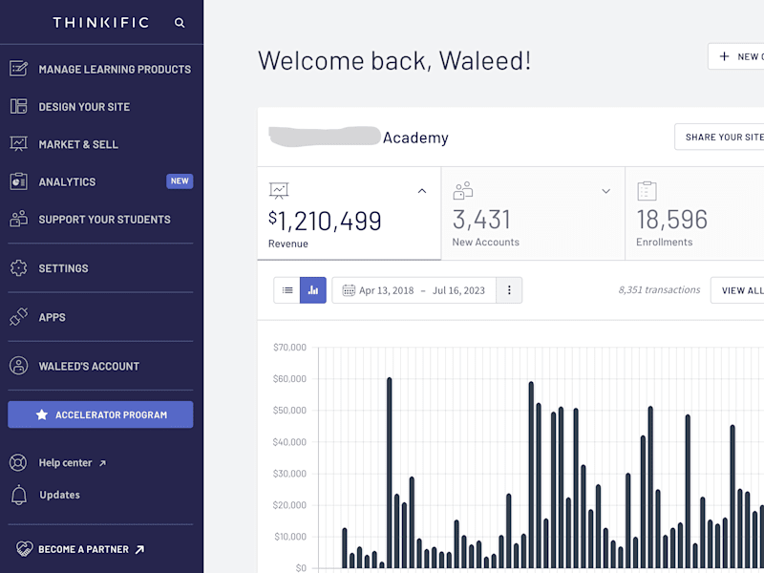Switch to bar chart view toggle

tap(313, 290)
